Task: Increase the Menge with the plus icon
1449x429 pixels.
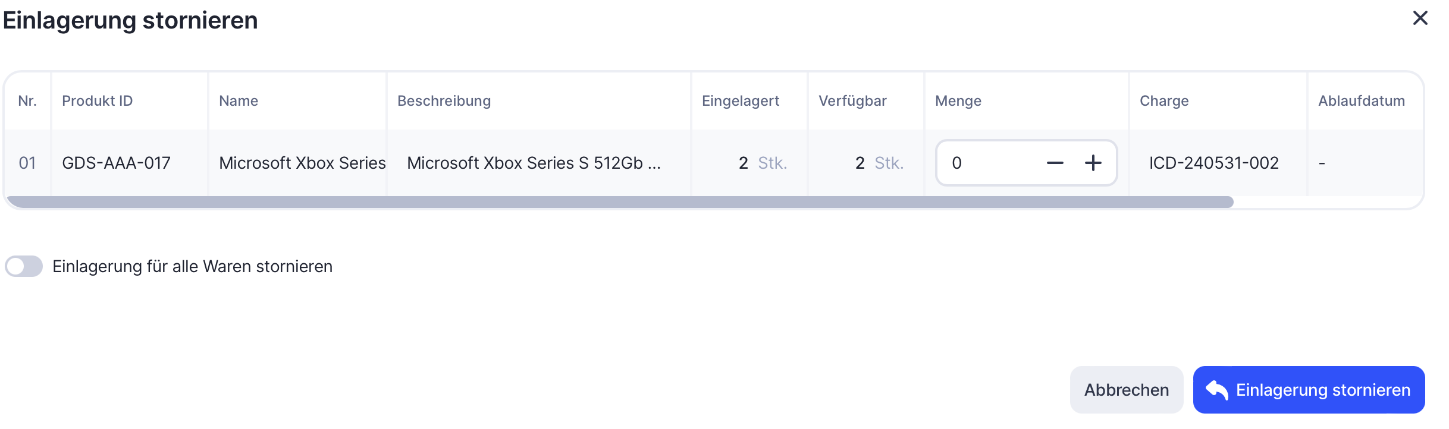Action: (1093, 163)
